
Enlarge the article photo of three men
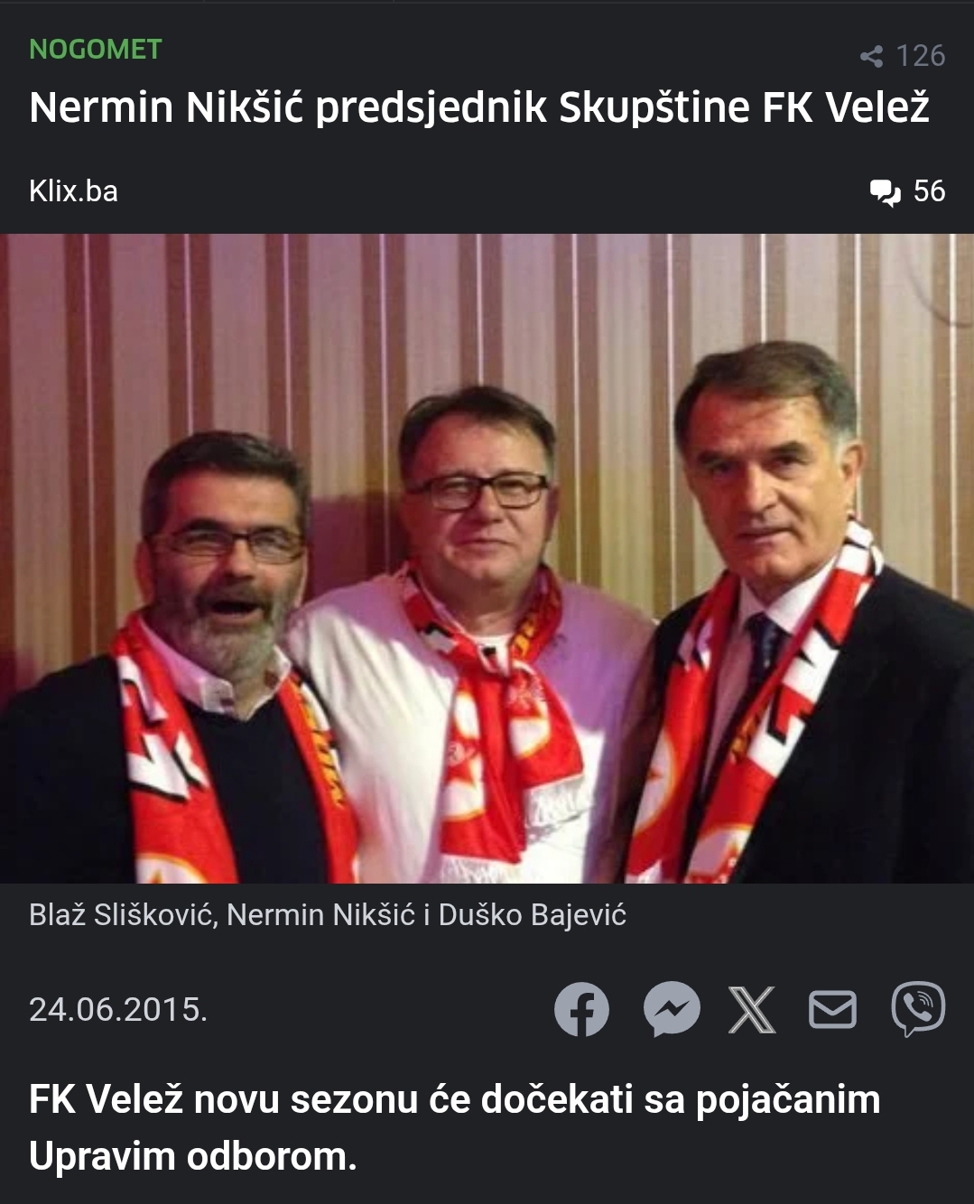(487, 559)
